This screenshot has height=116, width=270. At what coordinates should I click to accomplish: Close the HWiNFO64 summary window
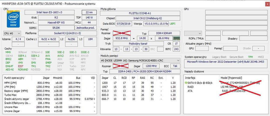click(x=267, y=4)
